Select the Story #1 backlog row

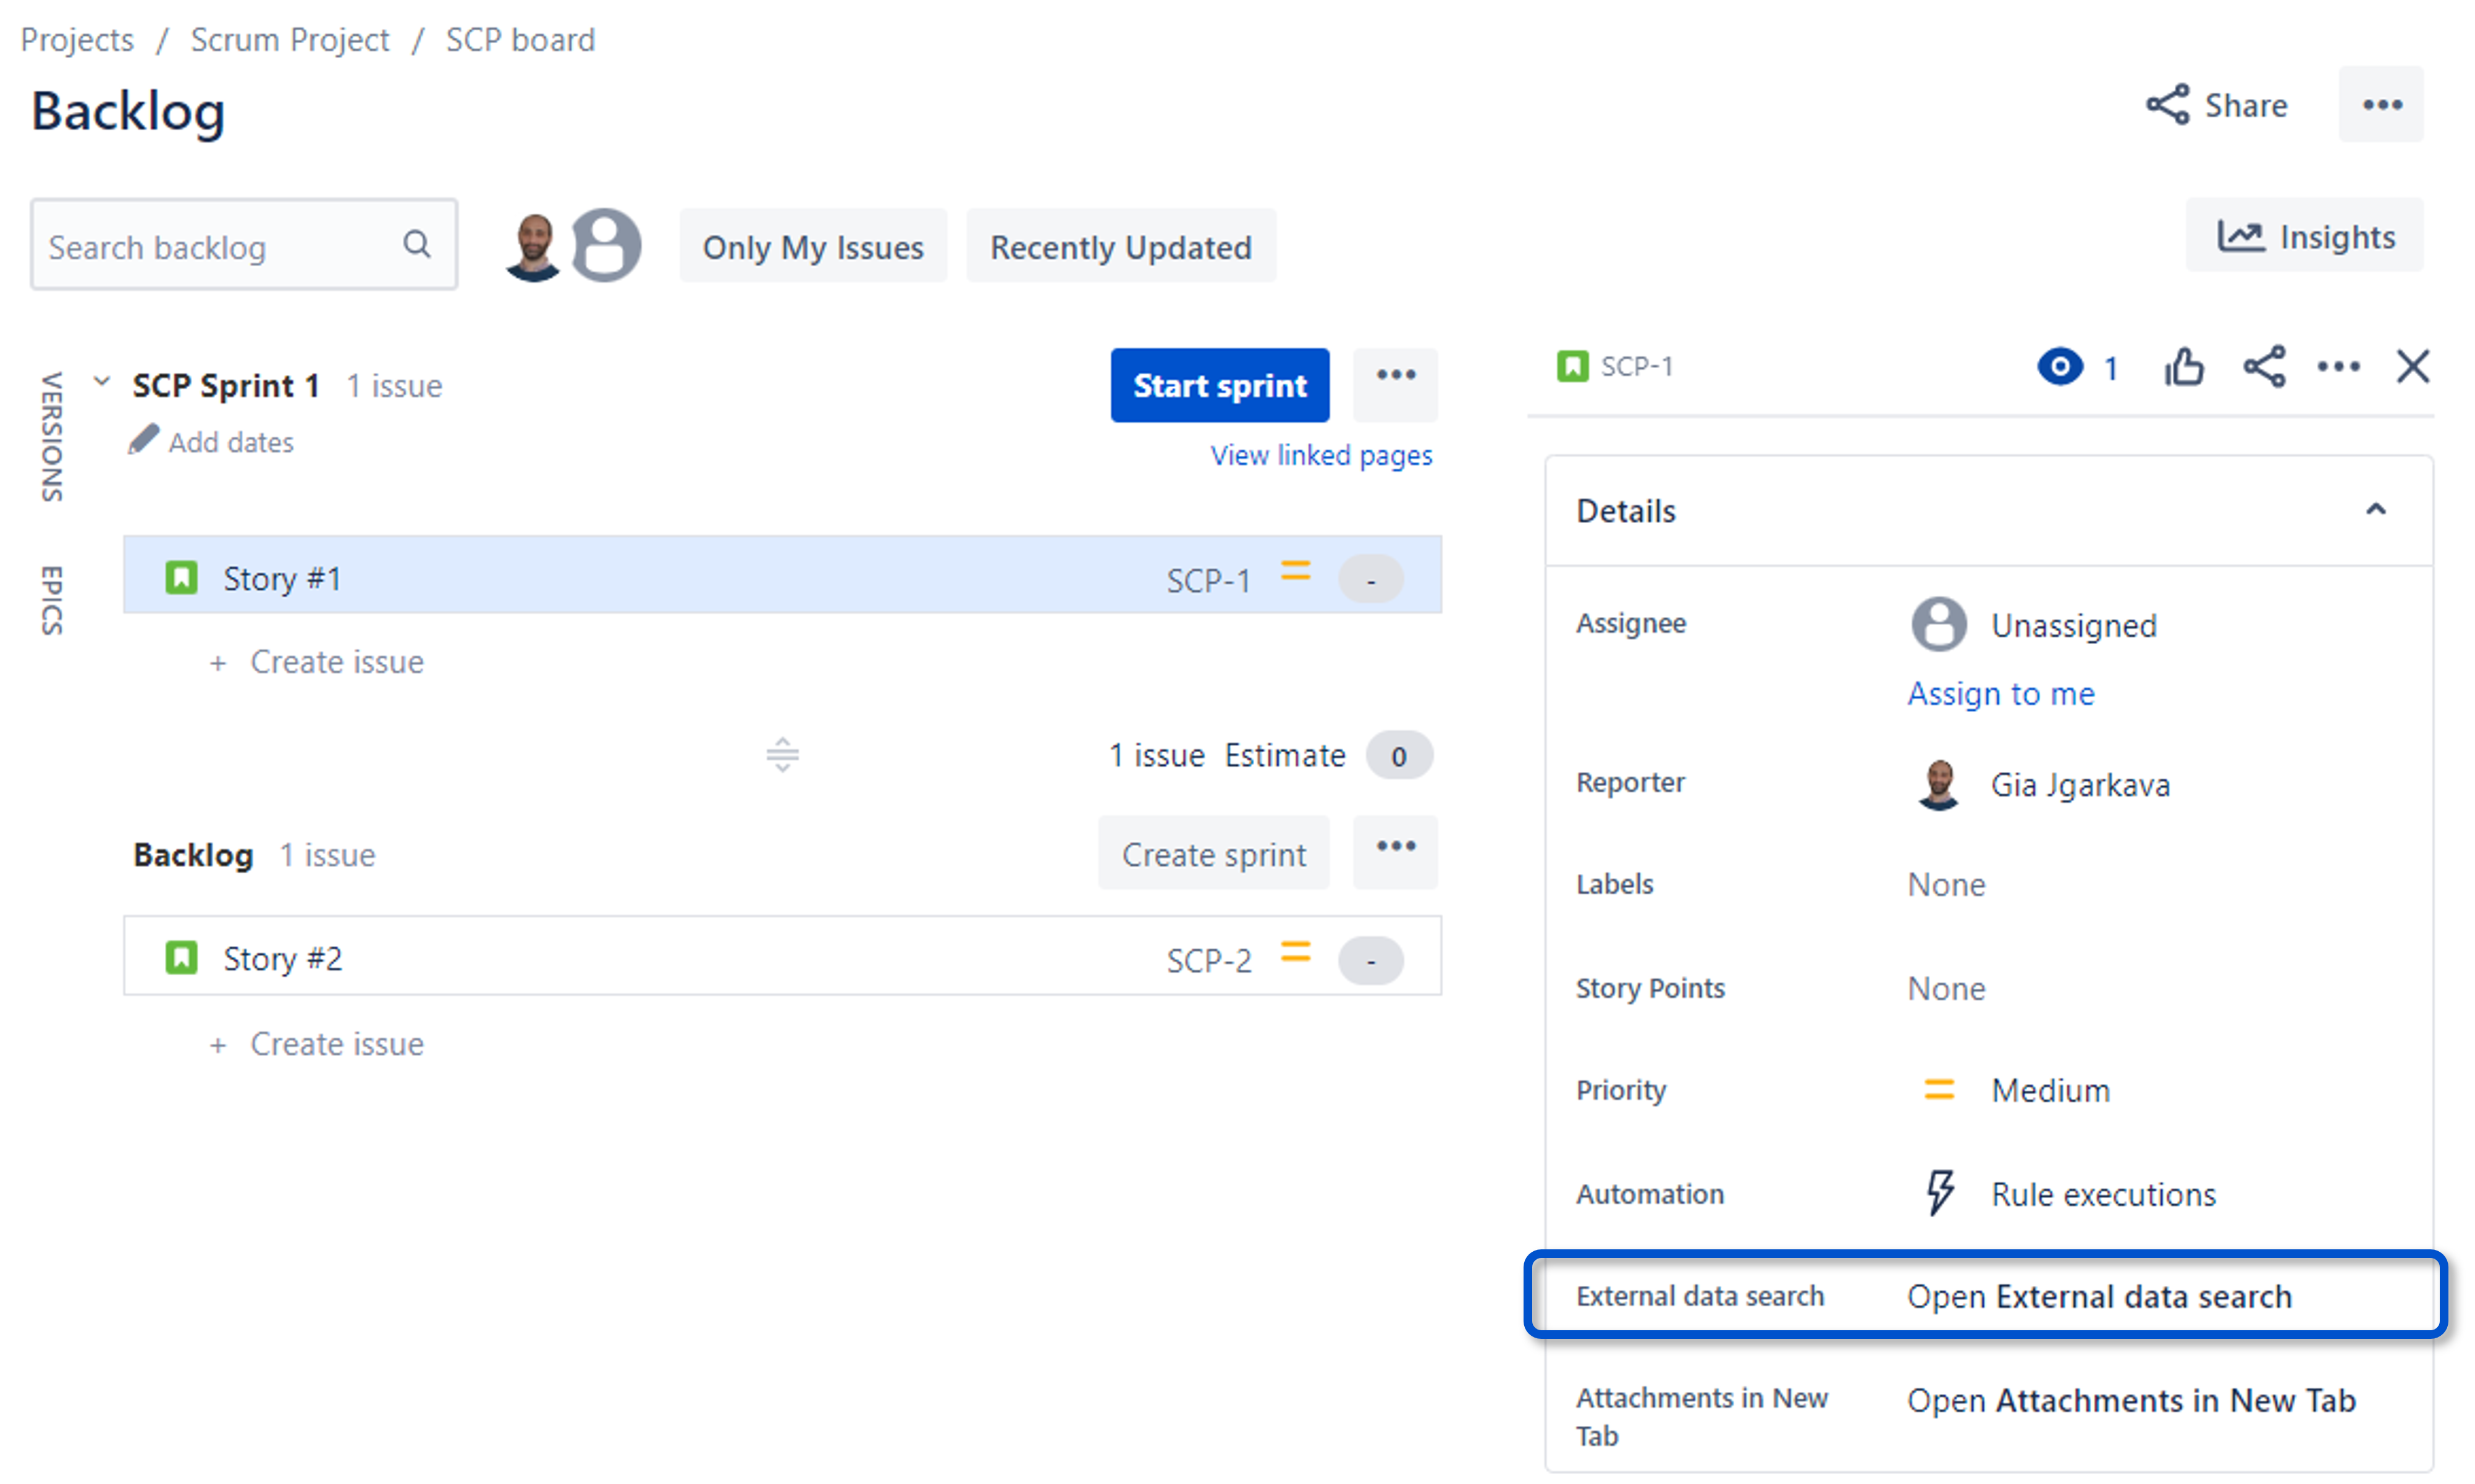[782, 575]
